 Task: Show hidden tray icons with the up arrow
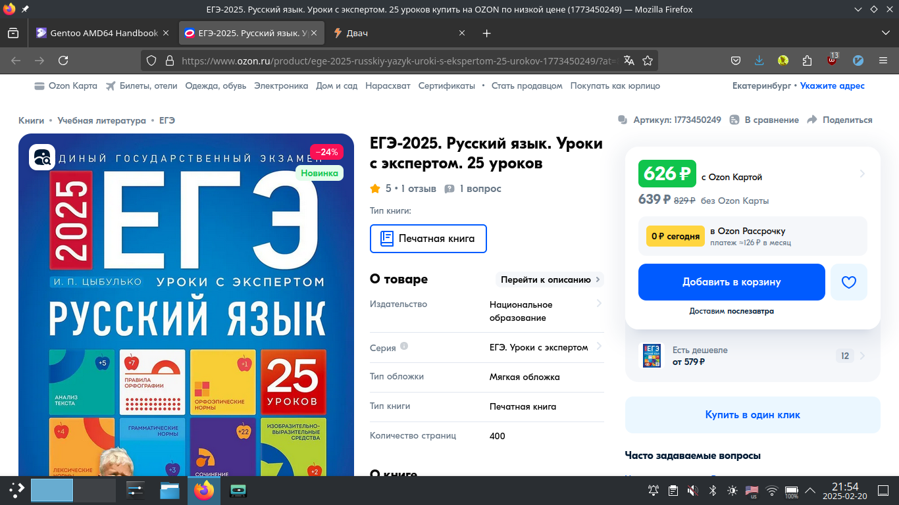click(810, 491)
